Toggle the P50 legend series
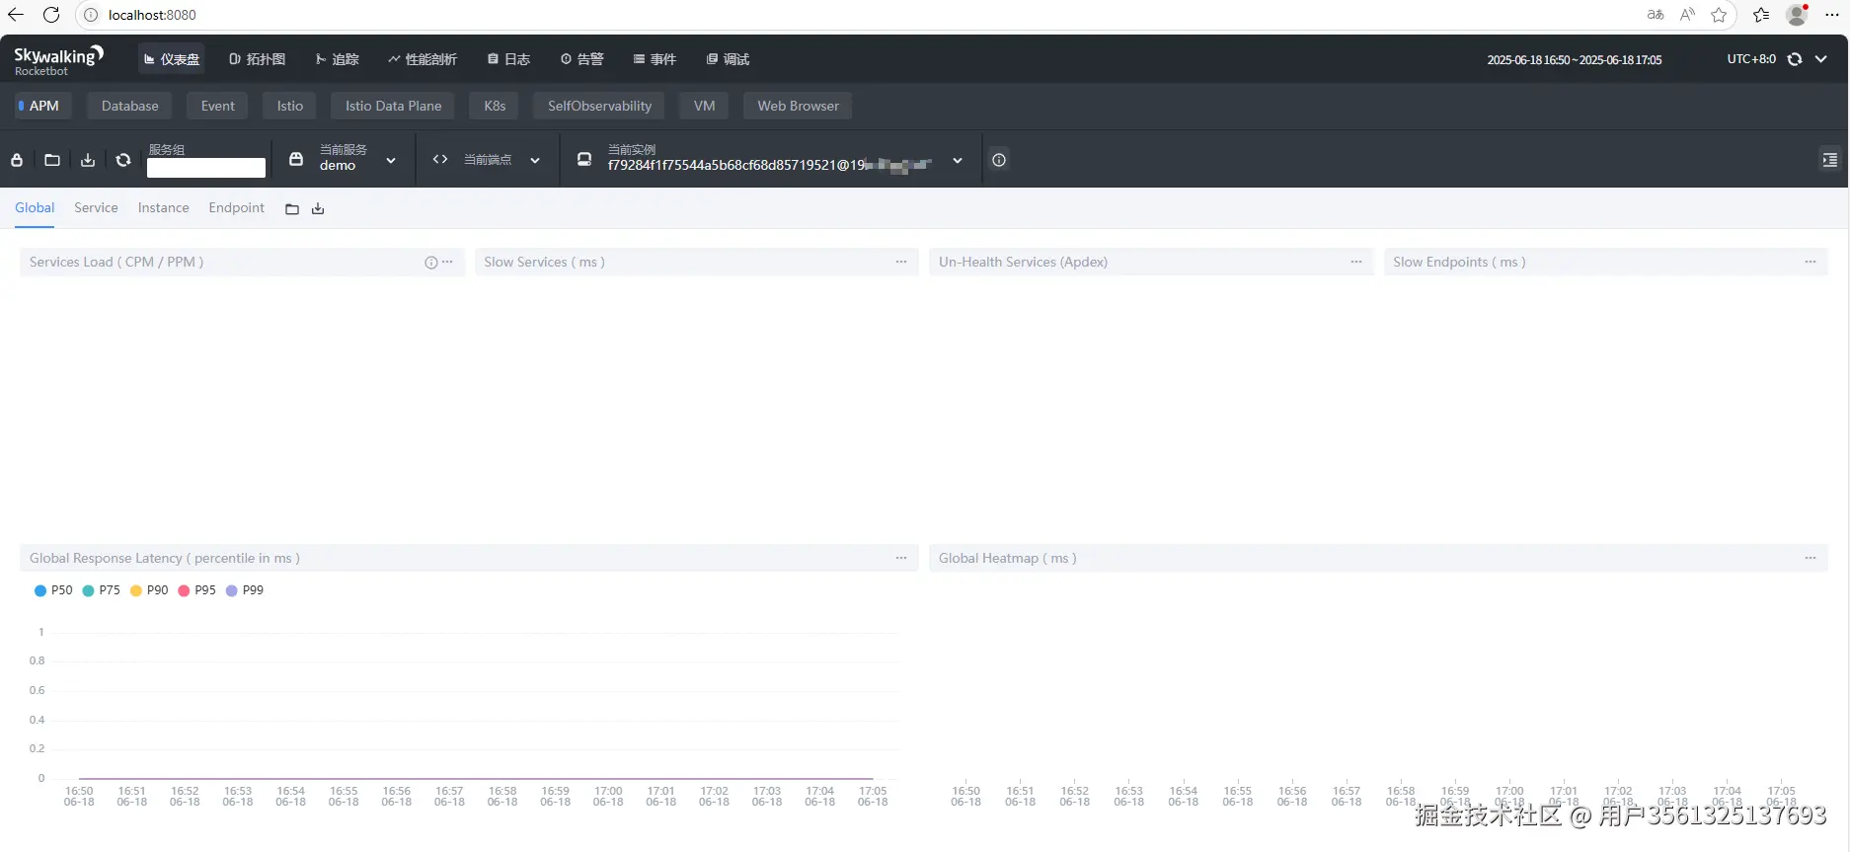 (x=53, y=590)
